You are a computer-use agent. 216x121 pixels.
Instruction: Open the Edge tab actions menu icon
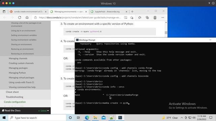[x=4, y=12]
